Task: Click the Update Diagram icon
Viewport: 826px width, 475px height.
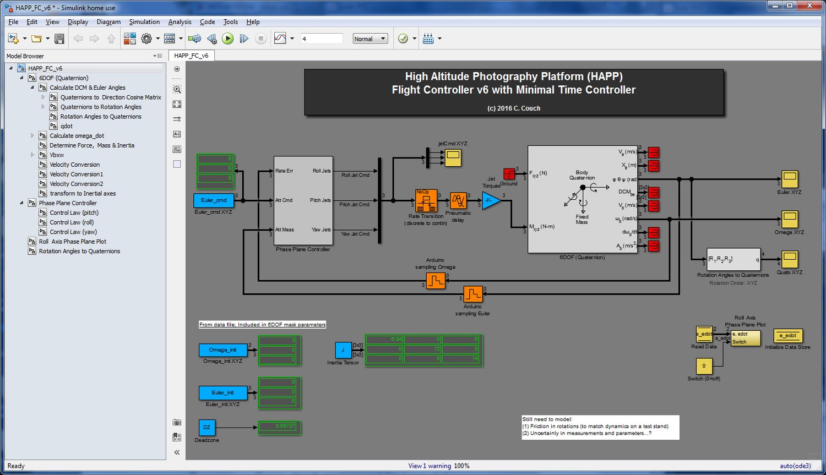Action: point(194,39)
